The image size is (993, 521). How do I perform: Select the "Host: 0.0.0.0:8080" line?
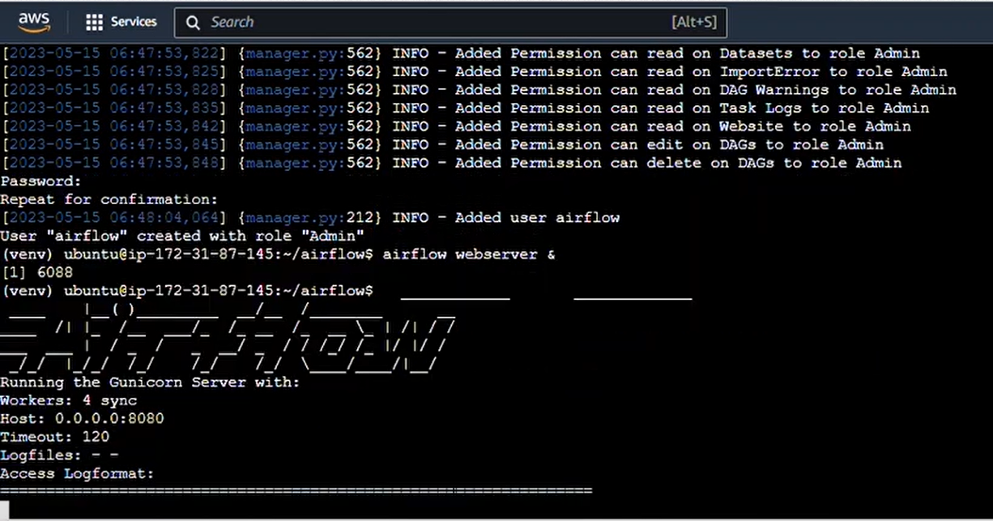click(82, 419)
